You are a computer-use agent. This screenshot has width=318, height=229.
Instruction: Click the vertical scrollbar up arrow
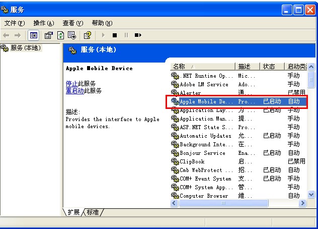311,67
